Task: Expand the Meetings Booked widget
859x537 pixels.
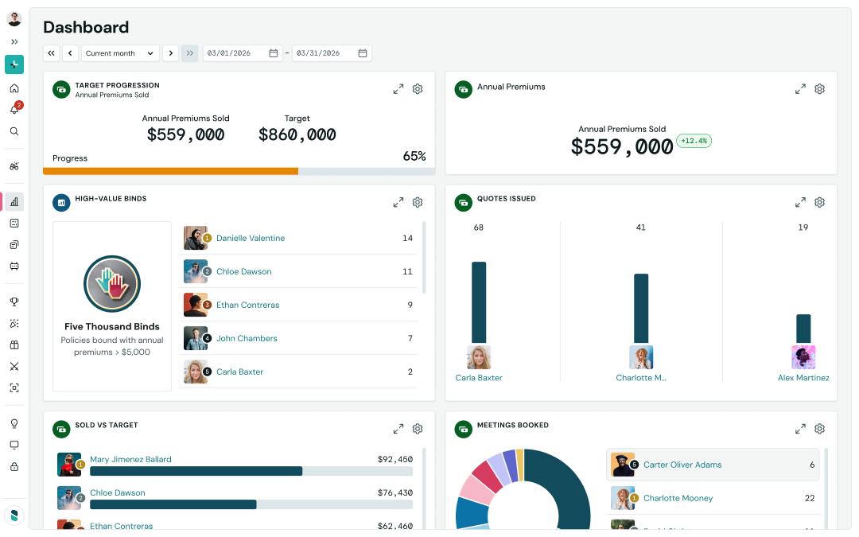Action: tap(800, 429)
